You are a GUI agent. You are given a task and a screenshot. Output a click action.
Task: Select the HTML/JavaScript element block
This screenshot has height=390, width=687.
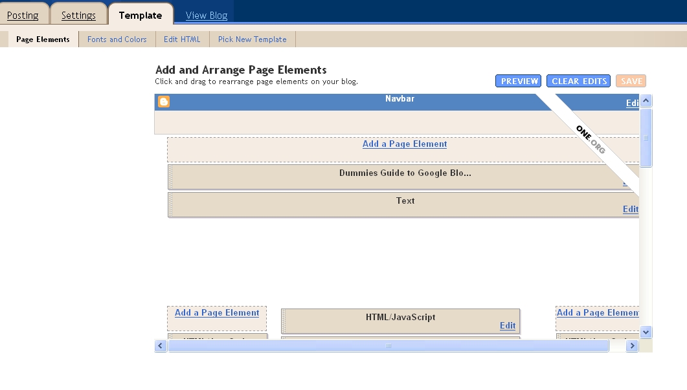[400, 321]
